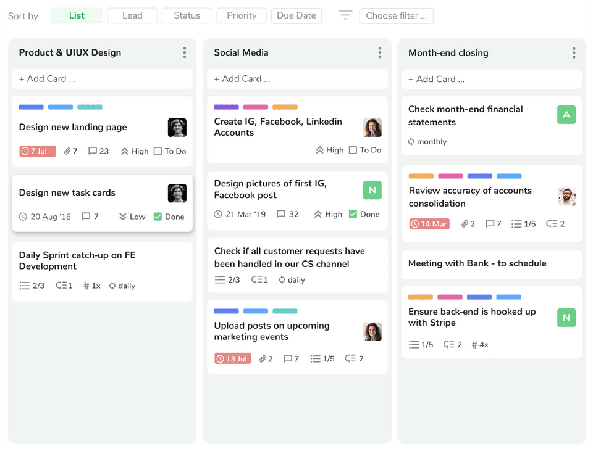
Task: Open the Meeting with Bank - to schedule card
Action: (492, 264)
